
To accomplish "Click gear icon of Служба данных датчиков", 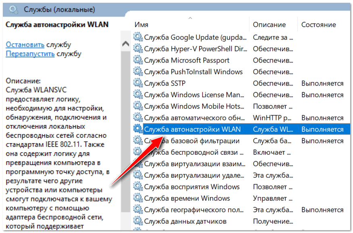I will tap(138, 221).
